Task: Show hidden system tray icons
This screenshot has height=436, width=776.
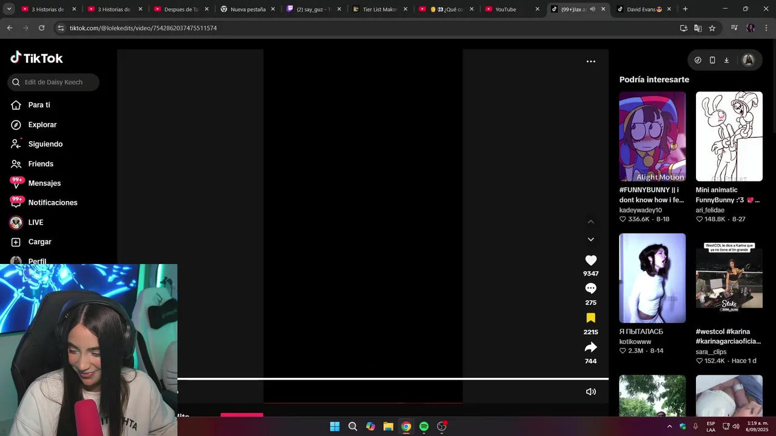Action: 669,426
